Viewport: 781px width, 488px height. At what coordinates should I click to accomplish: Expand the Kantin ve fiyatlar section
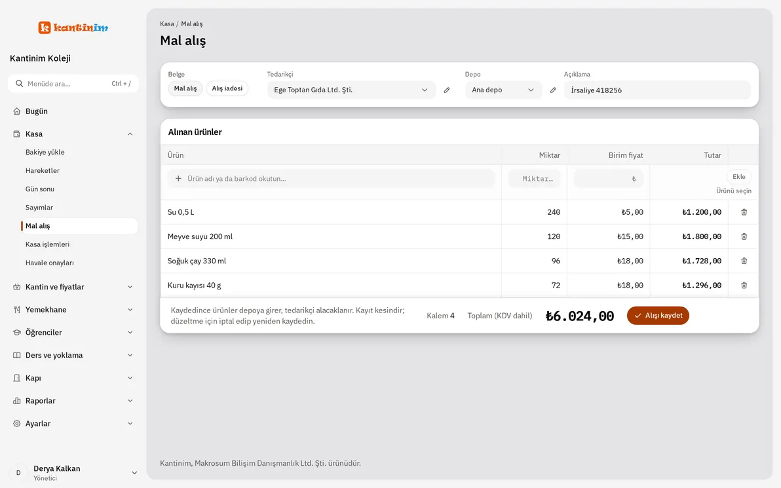click(x=130, y=287)
